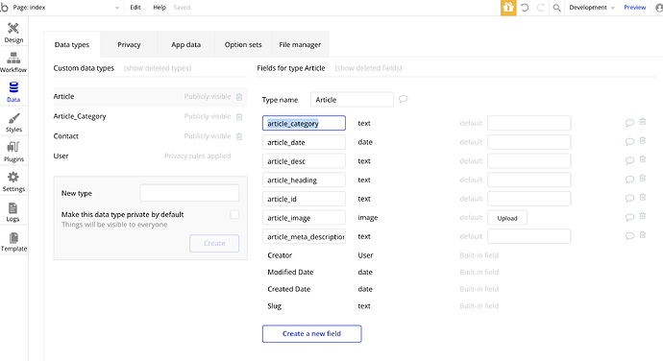The image size is (663, 361).
Task: Click the Type name input field
Action: 352,100
